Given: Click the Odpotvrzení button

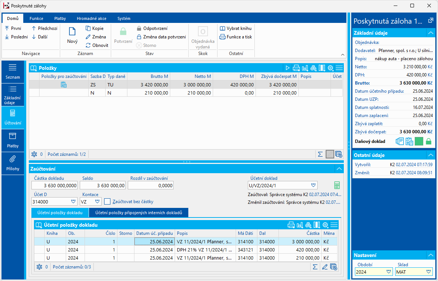Looking at the screenshot, I should [152, 28].
